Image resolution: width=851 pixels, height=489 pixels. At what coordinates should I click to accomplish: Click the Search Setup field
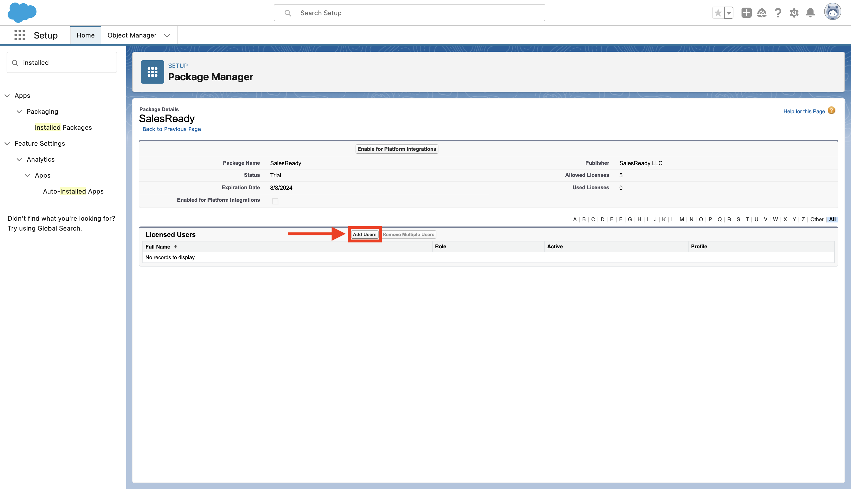[x=409, y=13]
